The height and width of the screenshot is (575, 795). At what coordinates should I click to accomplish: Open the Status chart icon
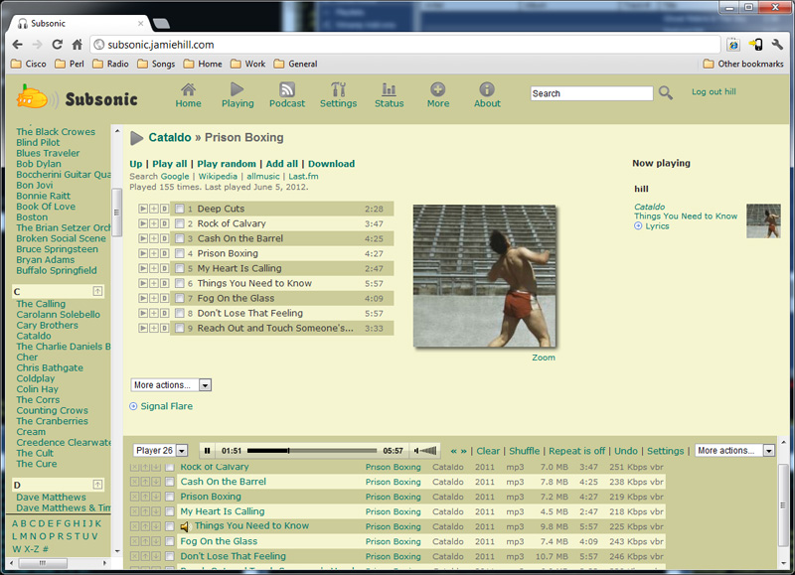pyautogui.click(x=389, y=89)
